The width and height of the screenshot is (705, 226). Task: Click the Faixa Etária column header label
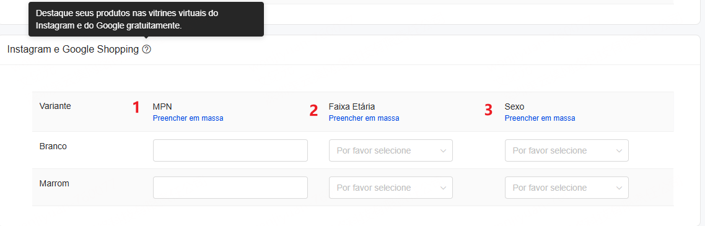[352, 107]
